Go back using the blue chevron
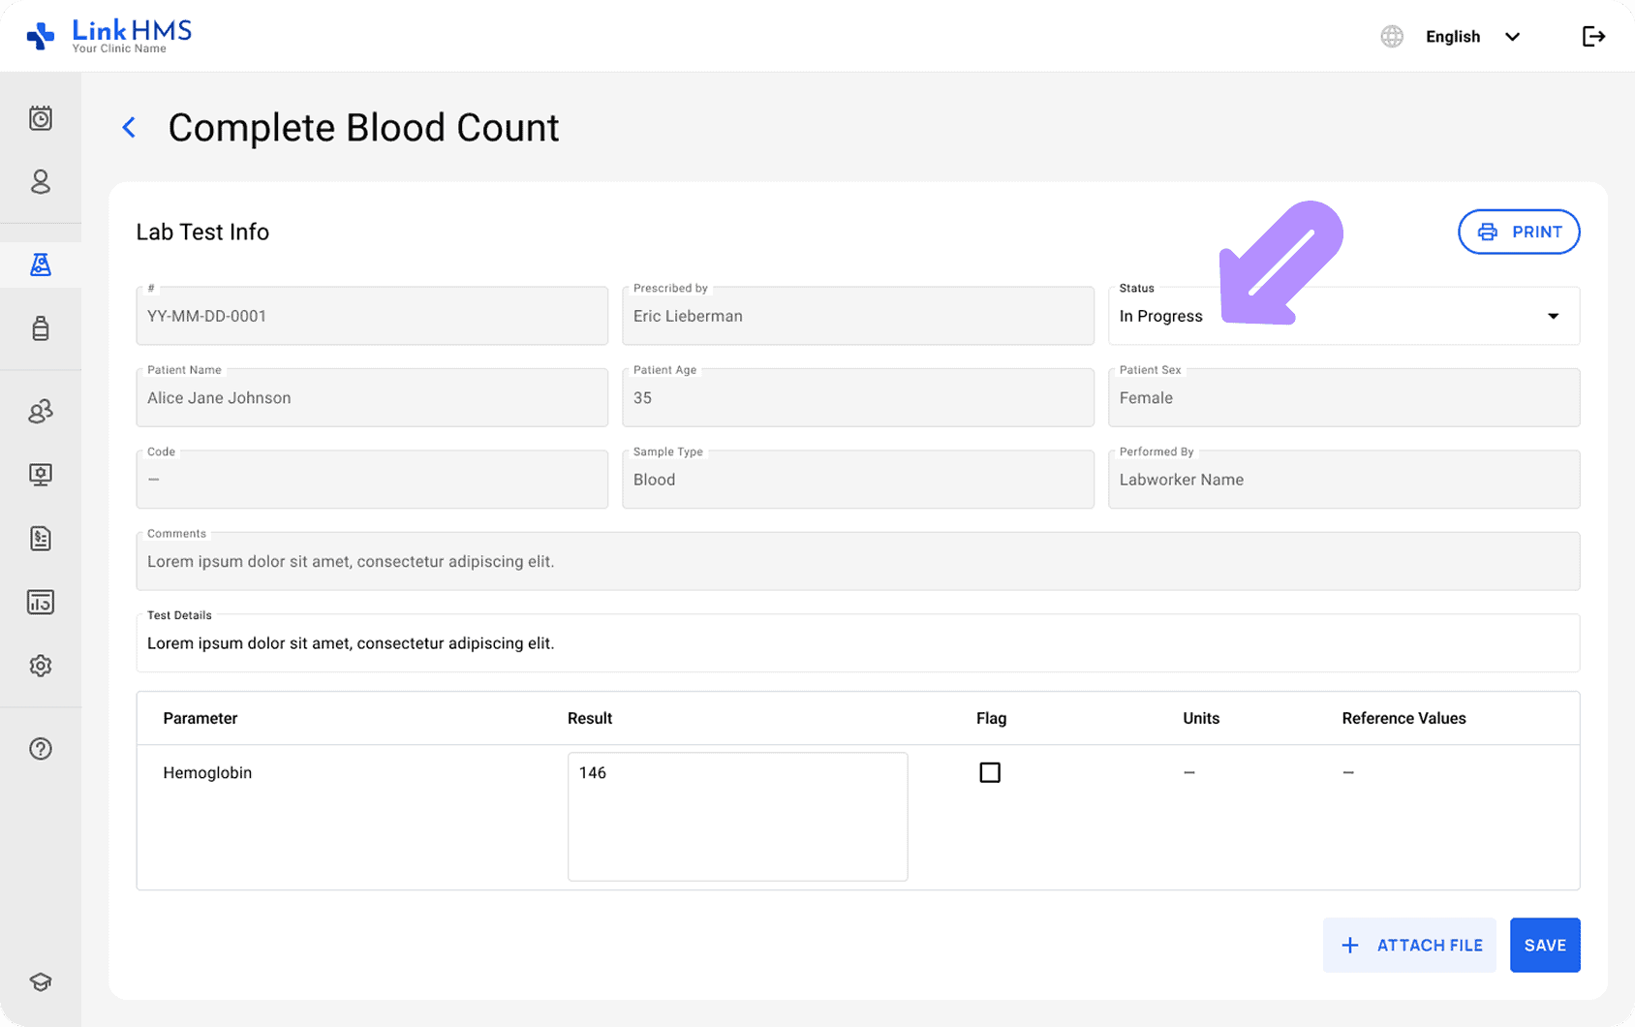The height and width of the screenshot is (1027, 1635). (129, 128)
